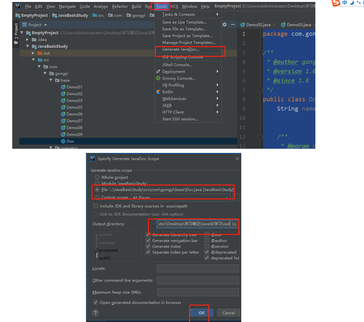364x322 pixels.
Task: Click the Maximum heap size field
Action: [198, 292]
